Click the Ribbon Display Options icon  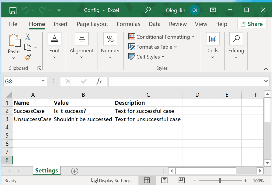tap(213, 10)
